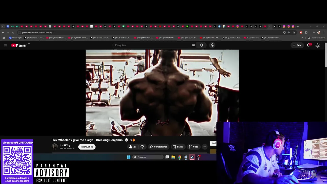Switch to the Google tab
327x184 pixels.
(x=224, y=26)
